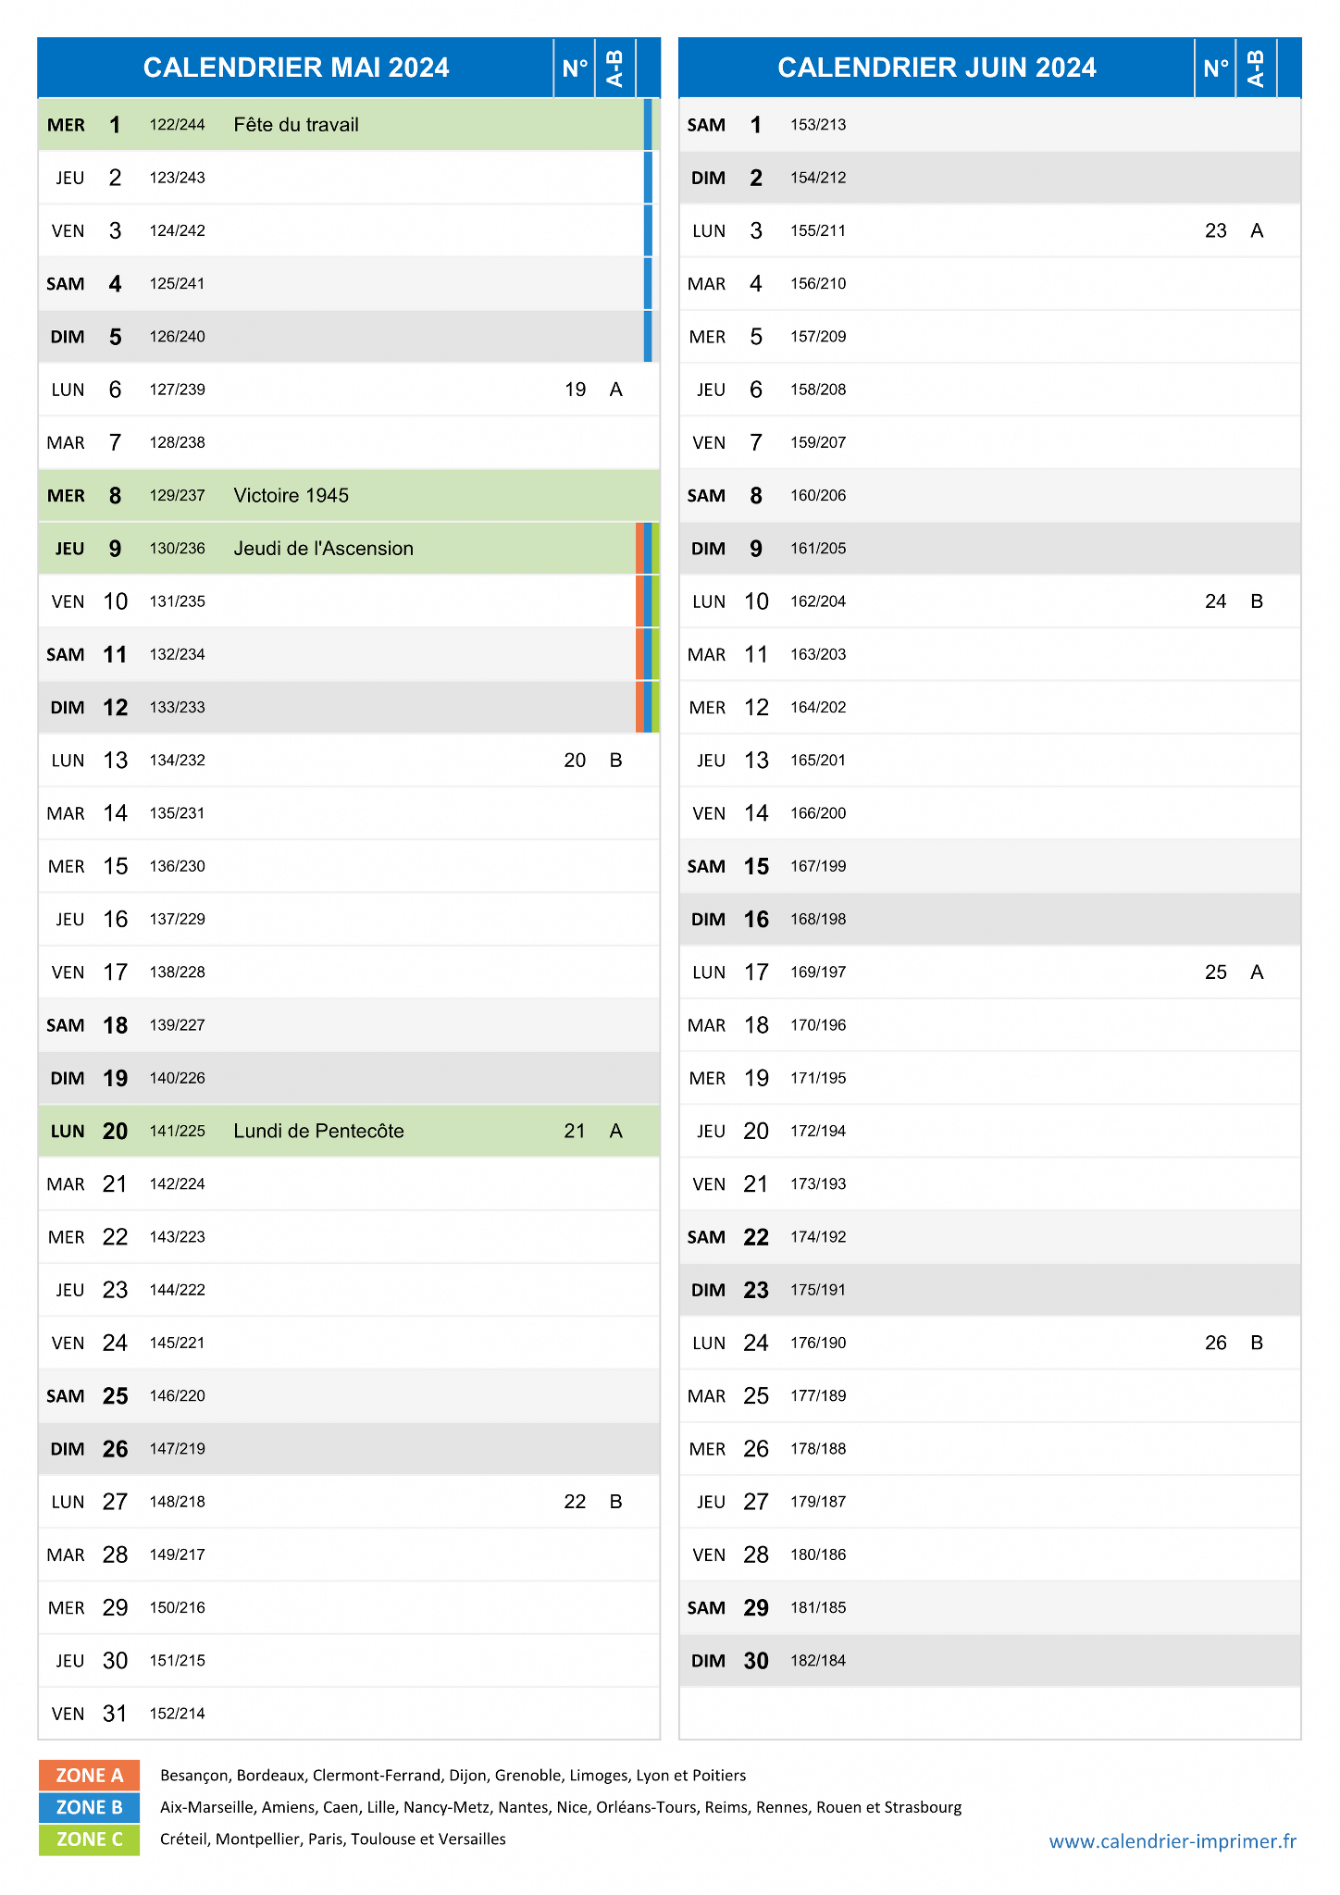The width and height of the screenshot is (1340, 1895).
Task: Click the orange Zone A holiday bar May 10
Action: pos(639,601)
